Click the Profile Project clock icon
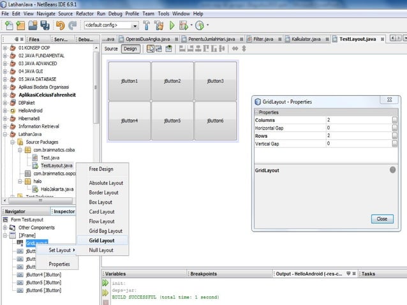The image size is (407, 305). pyautogui.click(x=200, y=26)
